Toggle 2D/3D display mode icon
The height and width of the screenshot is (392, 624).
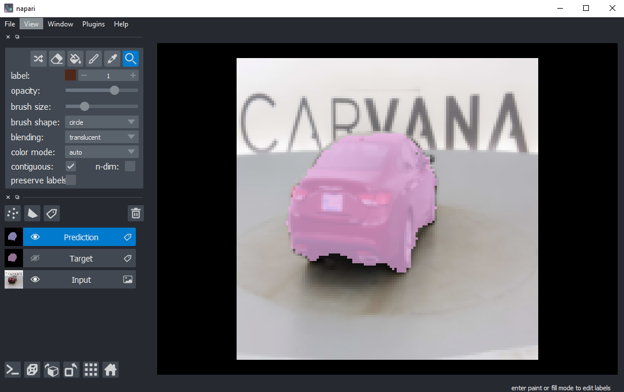32,370
